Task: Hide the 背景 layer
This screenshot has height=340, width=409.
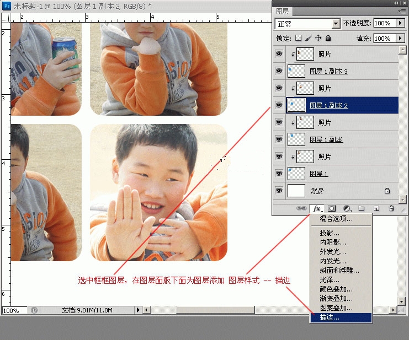Action: (279, 191)
